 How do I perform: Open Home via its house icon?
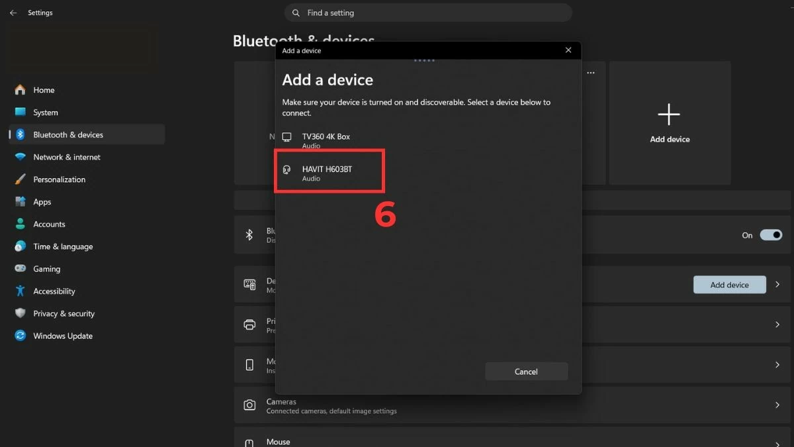[20, 90]
